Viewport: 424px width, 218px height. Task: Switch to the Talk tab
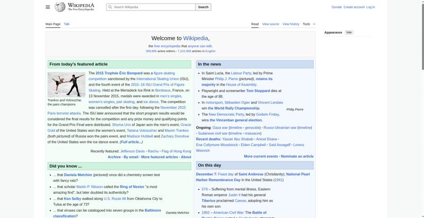click(x=67, y=24)
